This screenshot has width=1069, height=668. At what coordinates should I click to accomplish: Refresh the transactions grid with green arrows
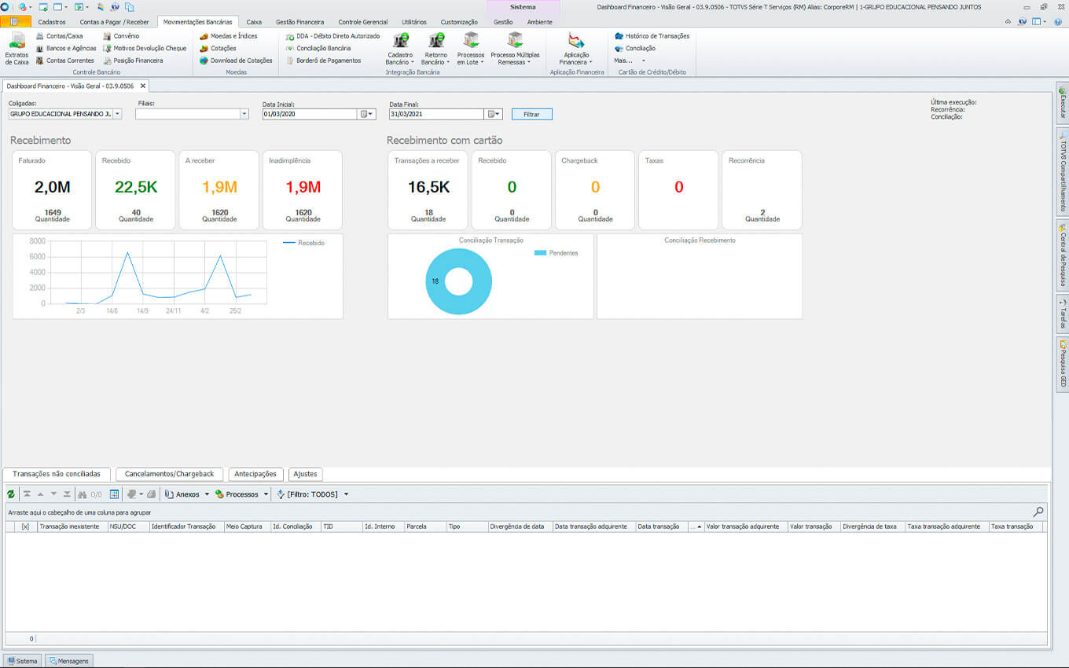point(11,494)
